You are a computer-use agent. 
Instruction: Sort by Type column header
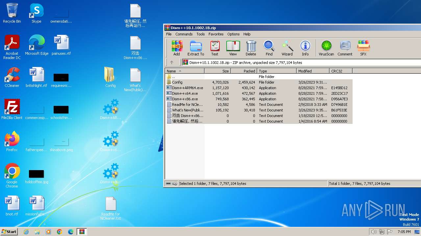click(277, 71)
